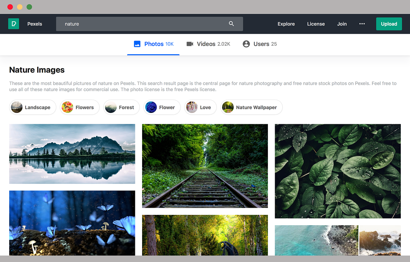Click the search magnifier icon
This screenshot has width=410, height=262.
coord(231,24)
